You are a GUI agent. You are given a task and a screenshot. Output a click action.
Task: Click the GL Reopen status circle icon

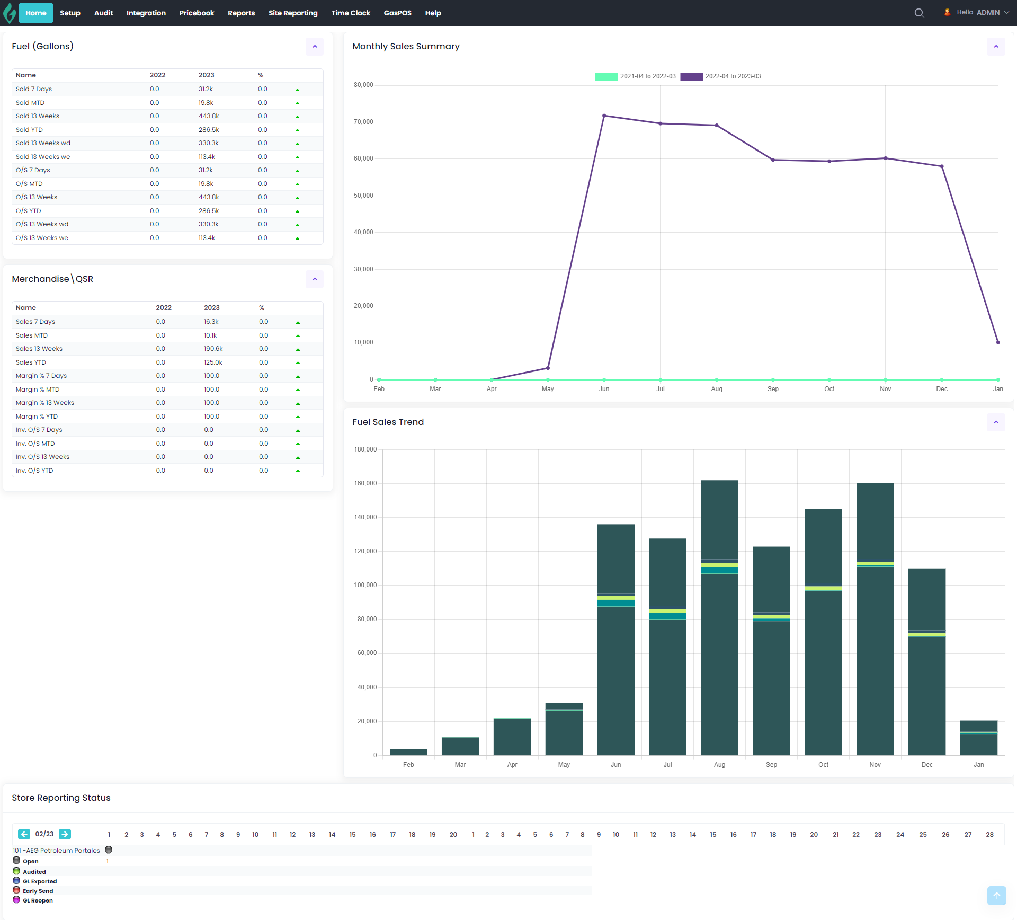point(16,899)
